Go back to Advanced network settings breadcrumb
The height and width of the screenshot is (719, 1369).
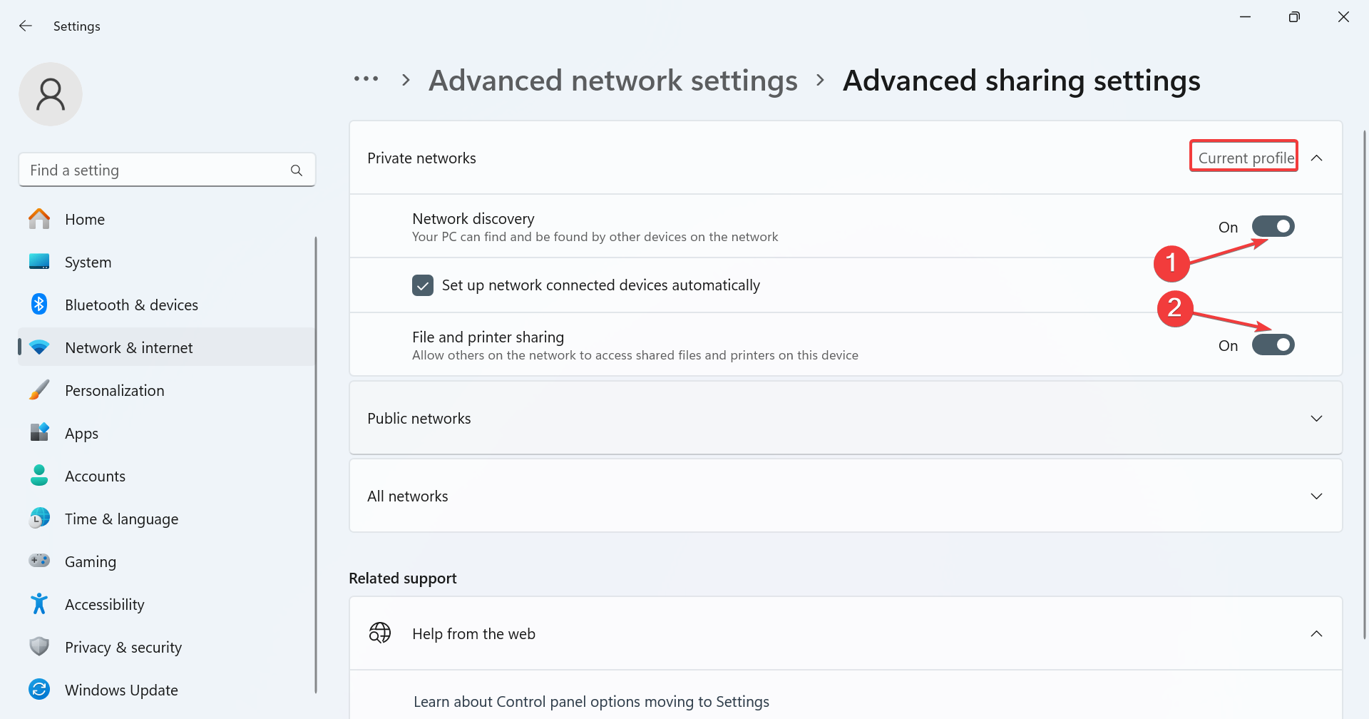point(612,80)
